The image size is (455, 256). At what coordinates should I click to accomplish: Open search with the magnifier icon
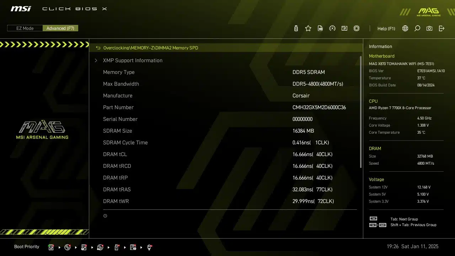point(417,28)
